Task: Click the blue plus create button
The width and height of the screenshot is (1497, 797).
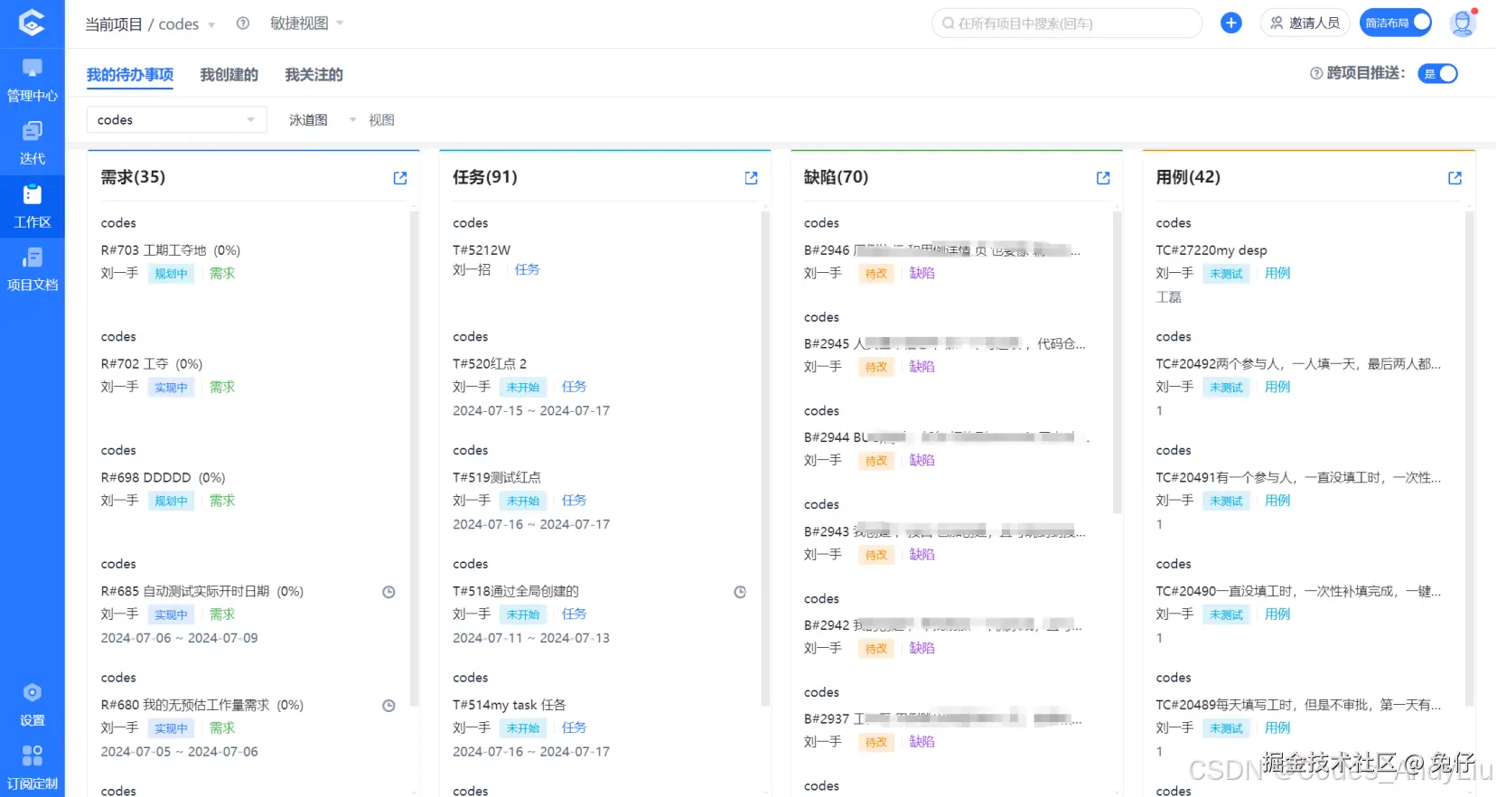Action: point(1230,23)
